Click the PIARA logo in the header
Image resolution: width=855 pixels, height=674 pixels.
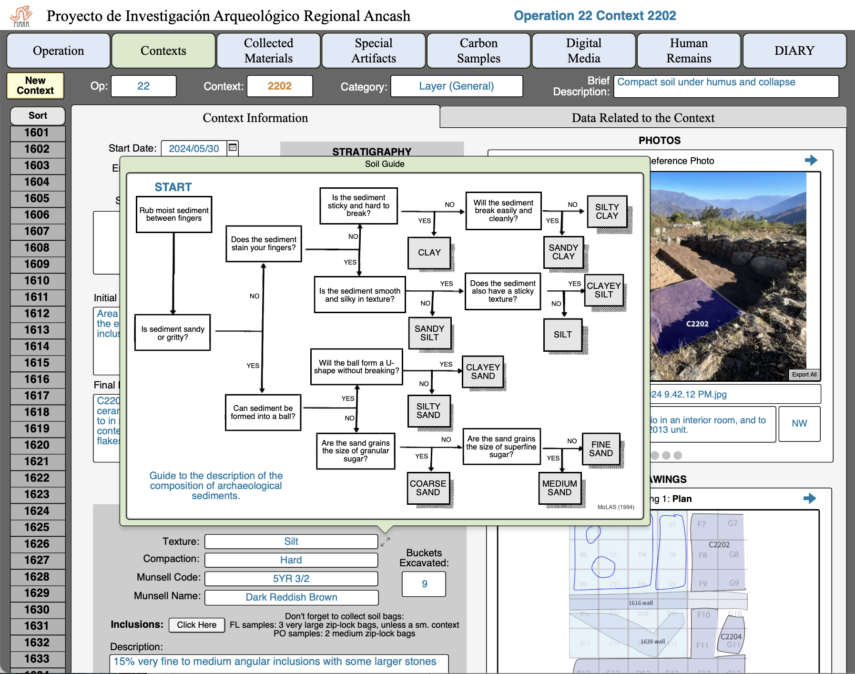pos(21,16)
